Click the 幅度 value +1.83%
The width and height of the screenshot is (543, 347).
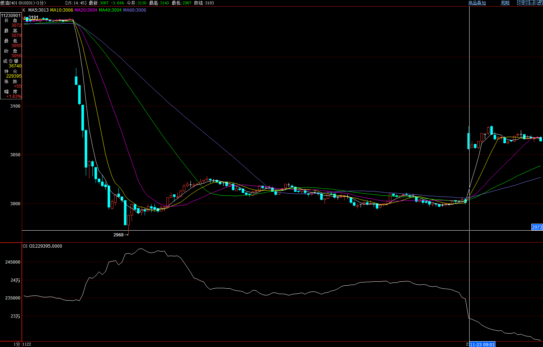(14, 96)
